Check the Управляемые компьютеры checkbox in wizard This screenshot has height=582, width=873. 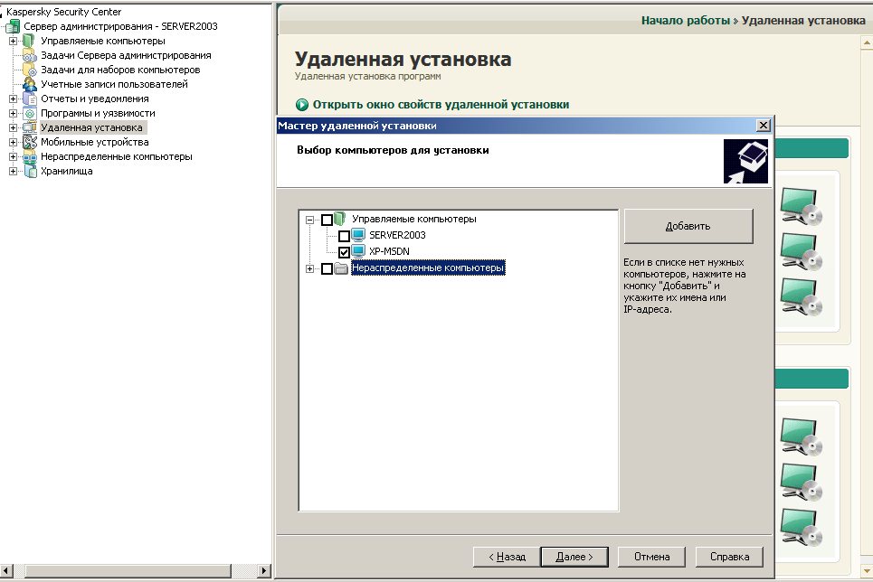click(327, 220)
